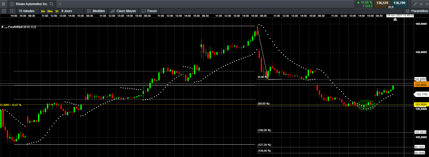The width and height of the screenshot is (429, 157).
Task: Click the 180,0000 price axis label
Action: pyautogui.click(x=421, y=24)
